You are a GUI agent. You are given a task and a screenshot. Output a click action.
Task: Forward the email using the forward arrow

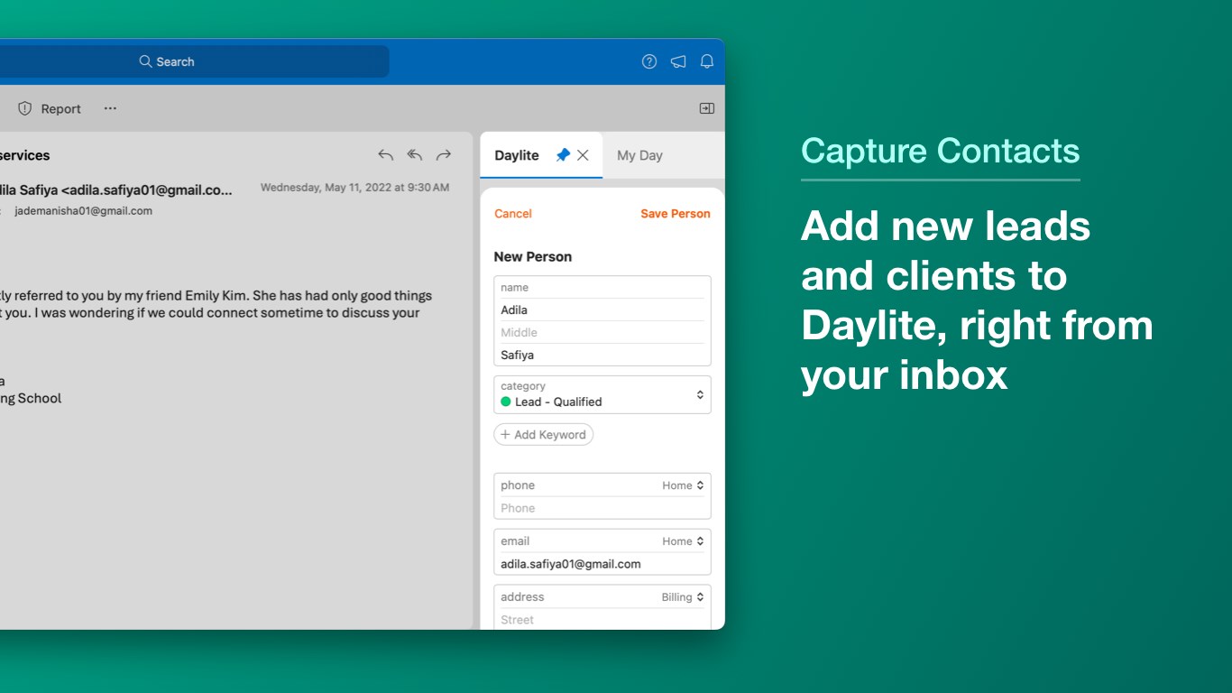[x=444, y=155]
